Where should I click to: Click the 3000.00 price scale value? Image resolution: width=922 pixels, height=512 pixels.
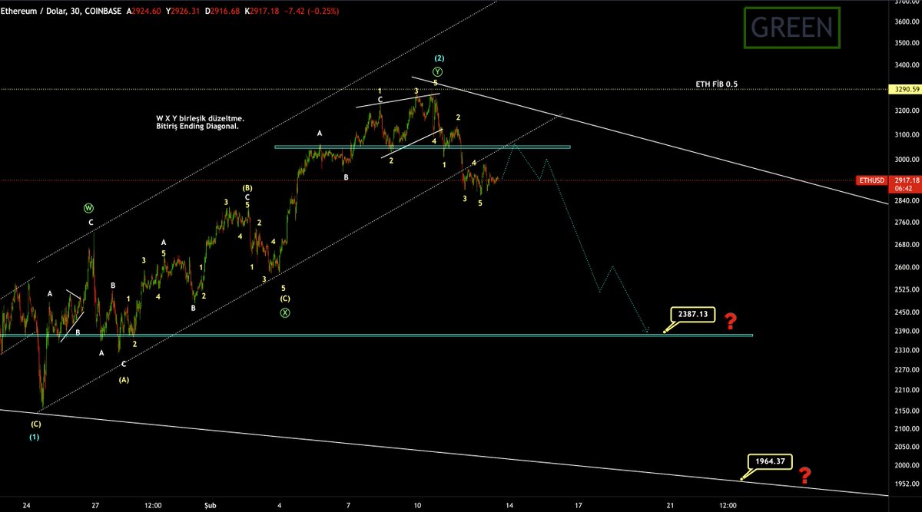tap(905, 159)
